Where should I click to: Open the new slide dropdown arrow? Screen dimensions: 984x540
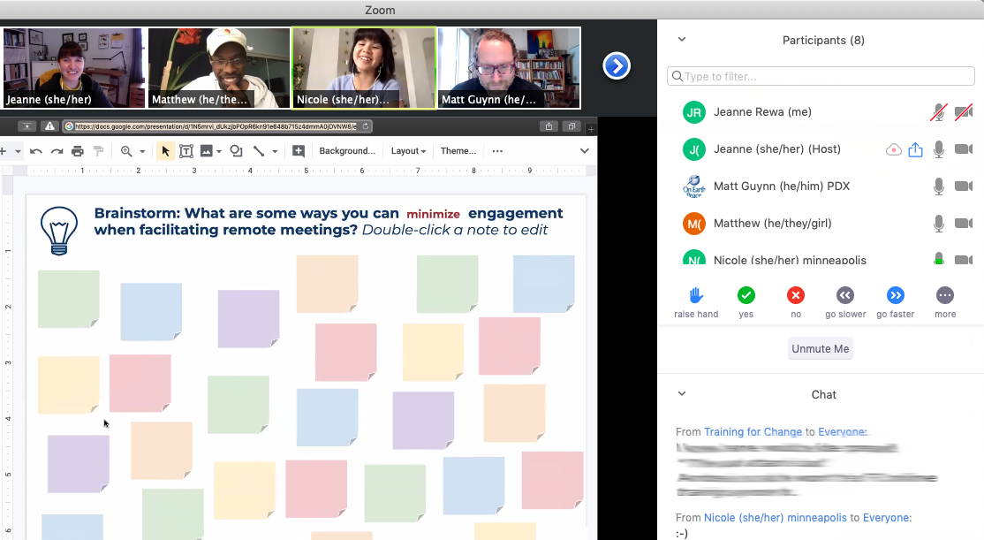(19, 151)
